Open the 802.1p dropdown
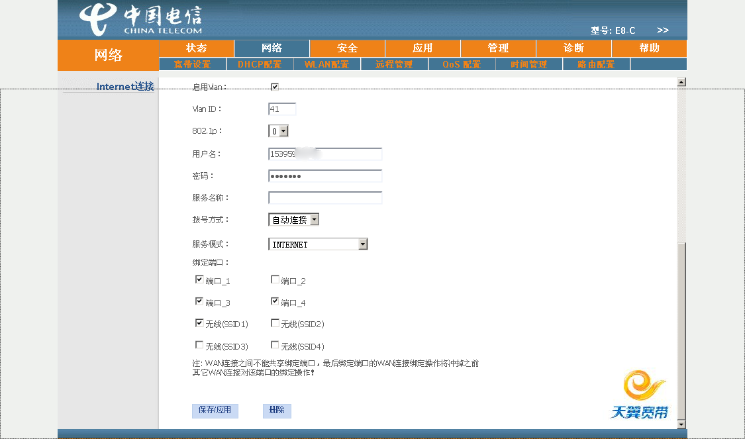 278,130
